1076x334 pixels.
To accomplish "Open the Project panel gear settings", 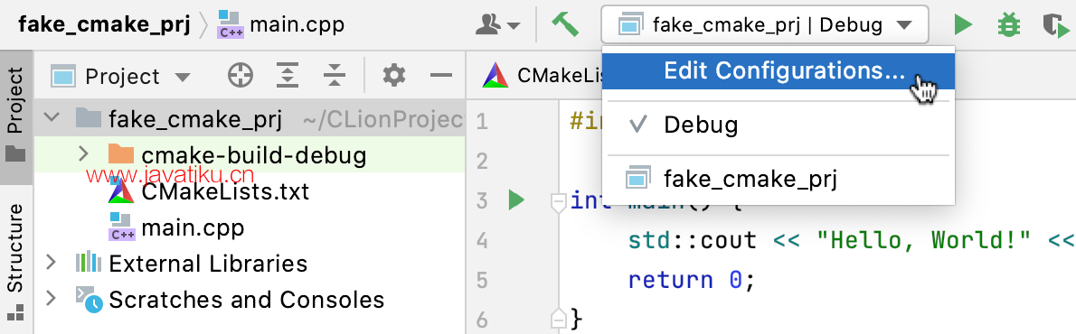I will [394, 75].
